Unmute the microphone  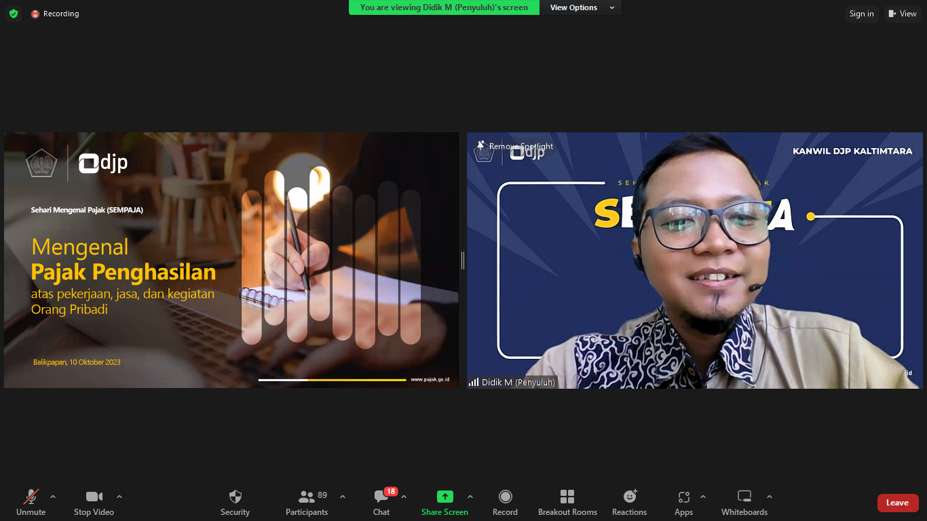click(31, 502)
